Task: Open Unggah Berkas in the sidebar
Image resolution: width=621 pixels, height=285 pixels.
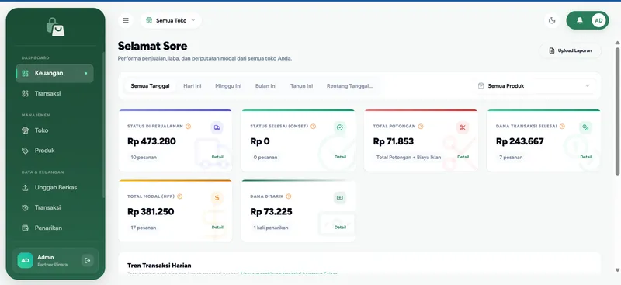Action: pyautogui.click(x=54, y=187)
